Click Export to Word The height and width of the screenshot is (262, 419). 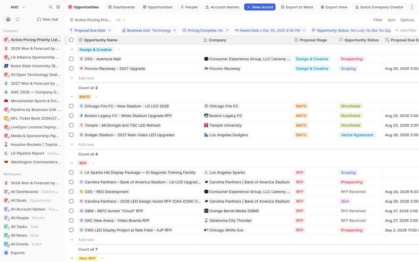tap(296, 7)
